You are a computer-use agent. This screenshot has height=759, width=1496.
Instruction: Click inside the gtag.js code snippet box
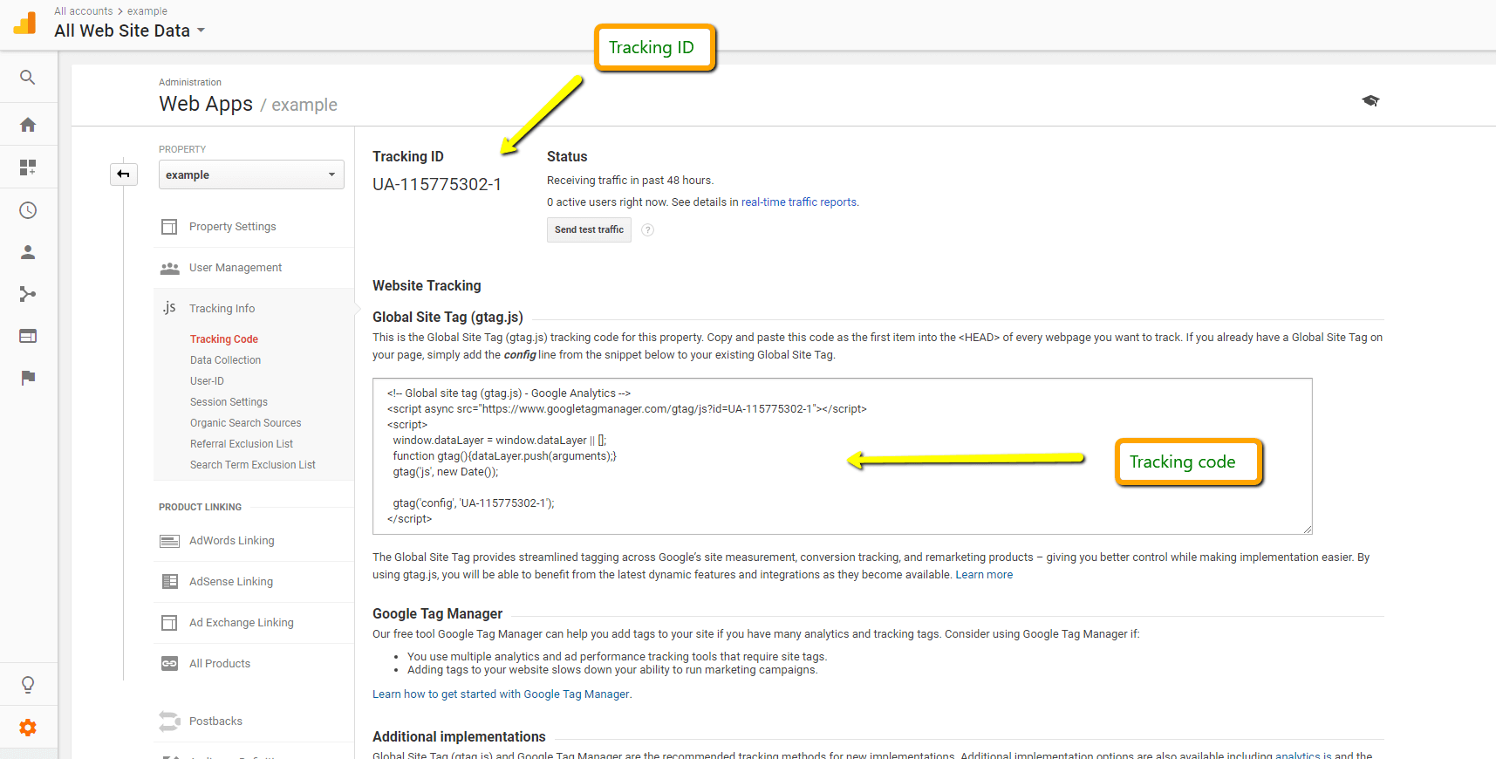(842, 456)
